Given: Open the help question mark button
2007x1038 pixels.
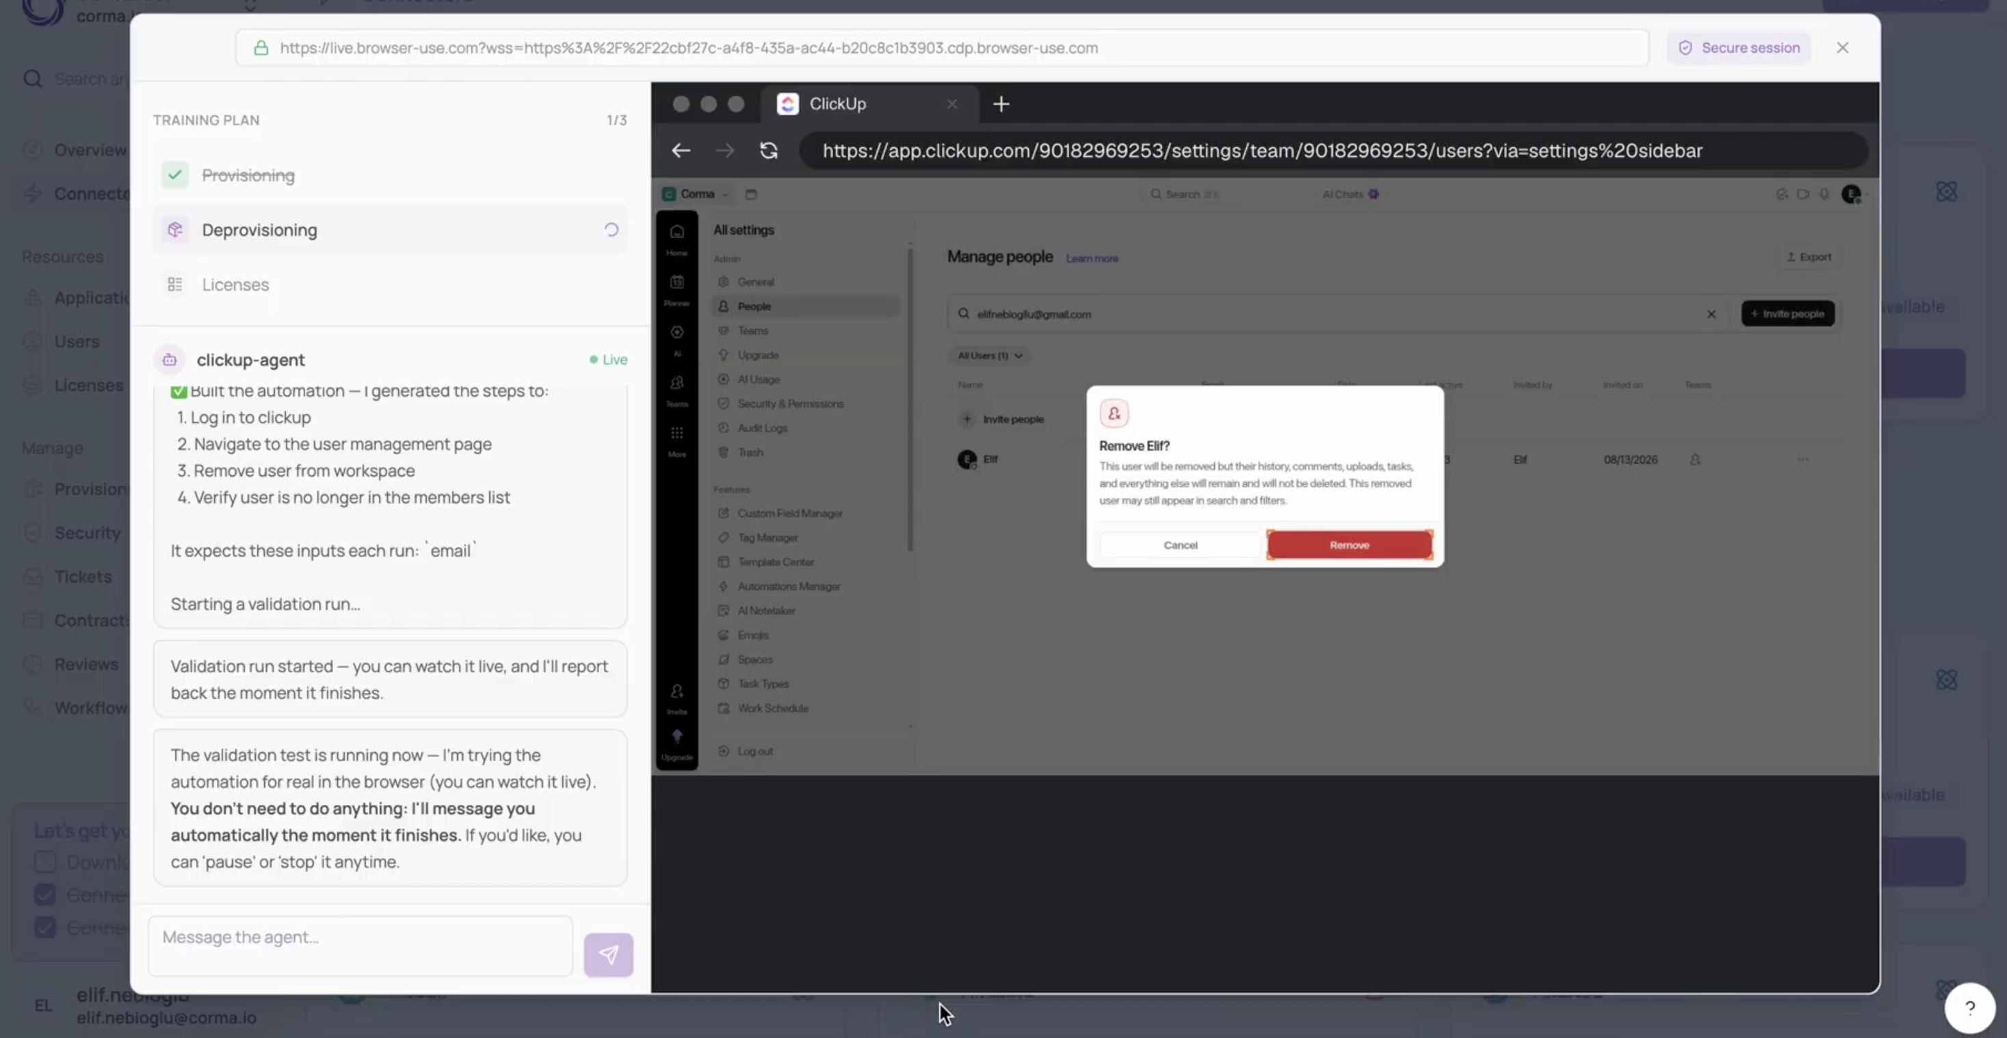Looking at the screenshot, I should pyautogui.click(x=1969, y=1008).
